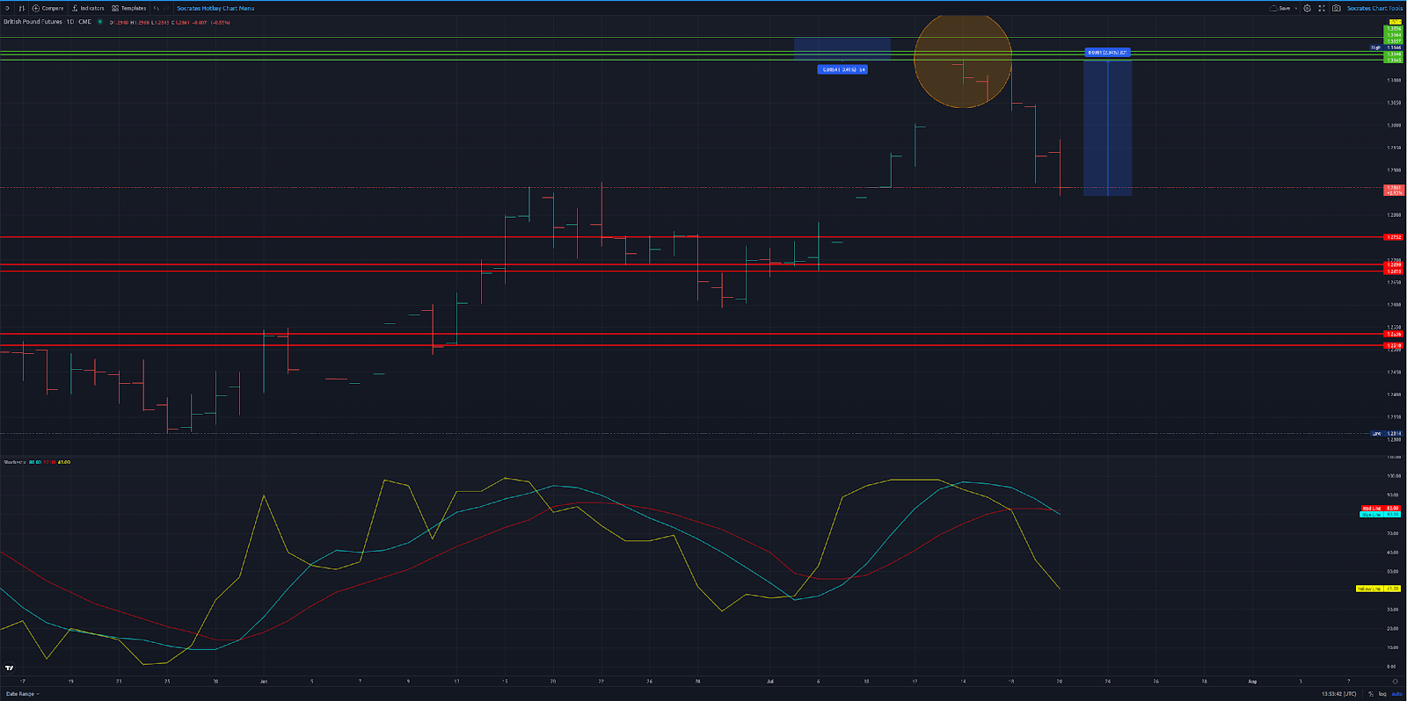This screenshot has width=1407, height=701.
Task: Toggle log scale mode
Action: (x=1382, y=694)
